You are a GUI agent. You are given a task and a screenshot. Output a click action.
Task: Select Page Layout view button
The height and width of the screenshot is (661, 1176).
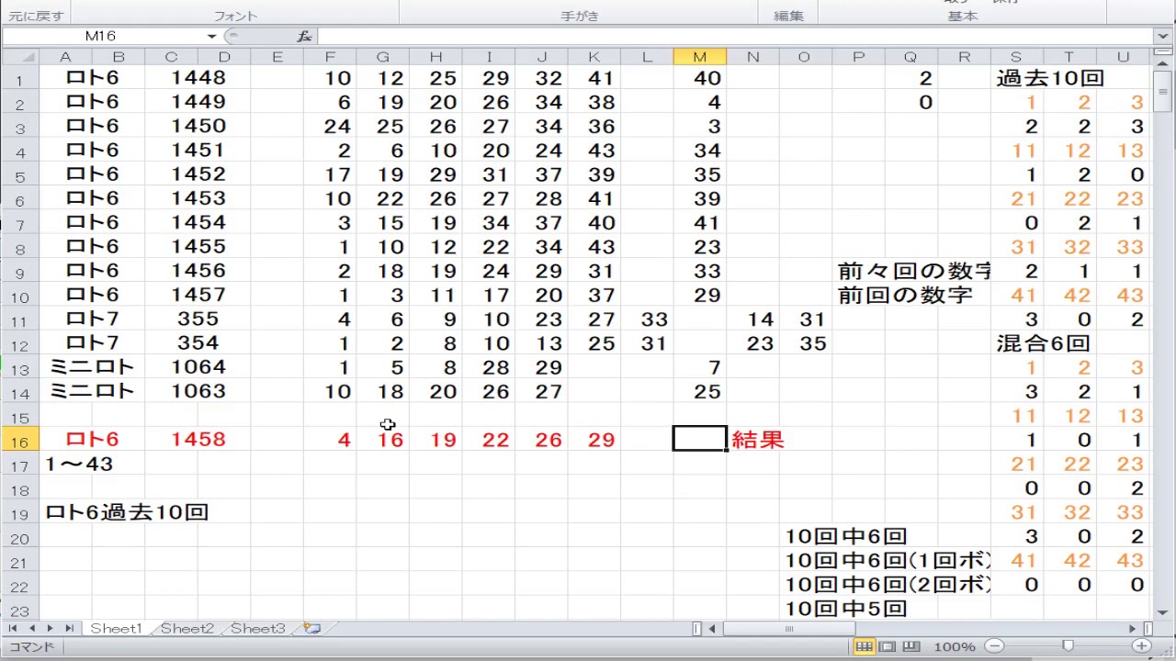click(x=888, y=646)
